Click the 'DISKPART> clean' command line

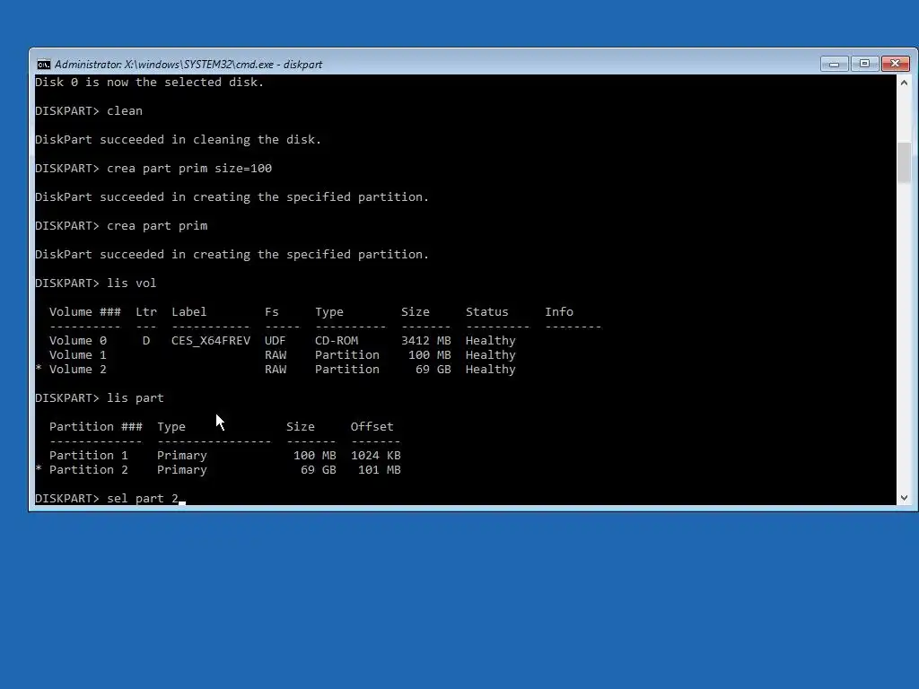pos(89,110)
